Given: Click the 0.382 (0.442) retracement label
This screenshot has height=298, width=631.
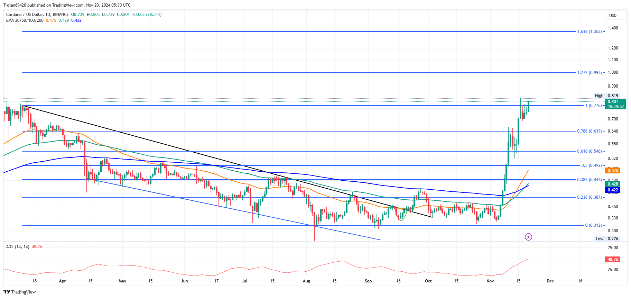Looking at the screenshot, I should tap(589, 180).
